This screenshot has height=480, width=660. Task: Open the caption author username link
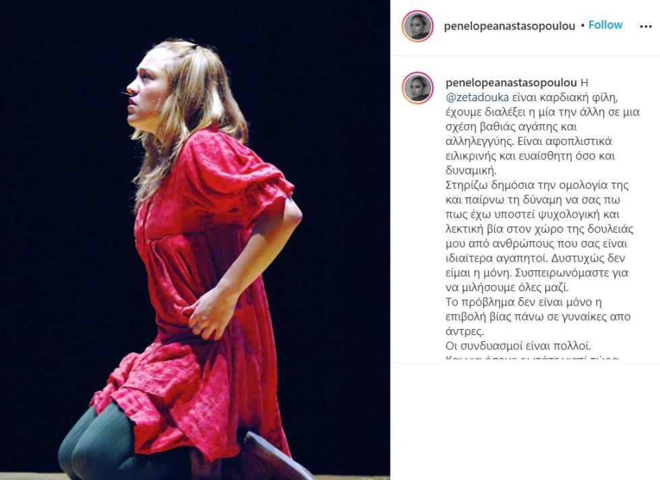click(x=511, y=83)
